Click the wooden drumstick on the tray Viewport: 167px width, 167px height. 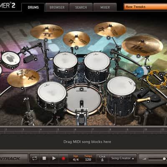click(x=144, y=100)
